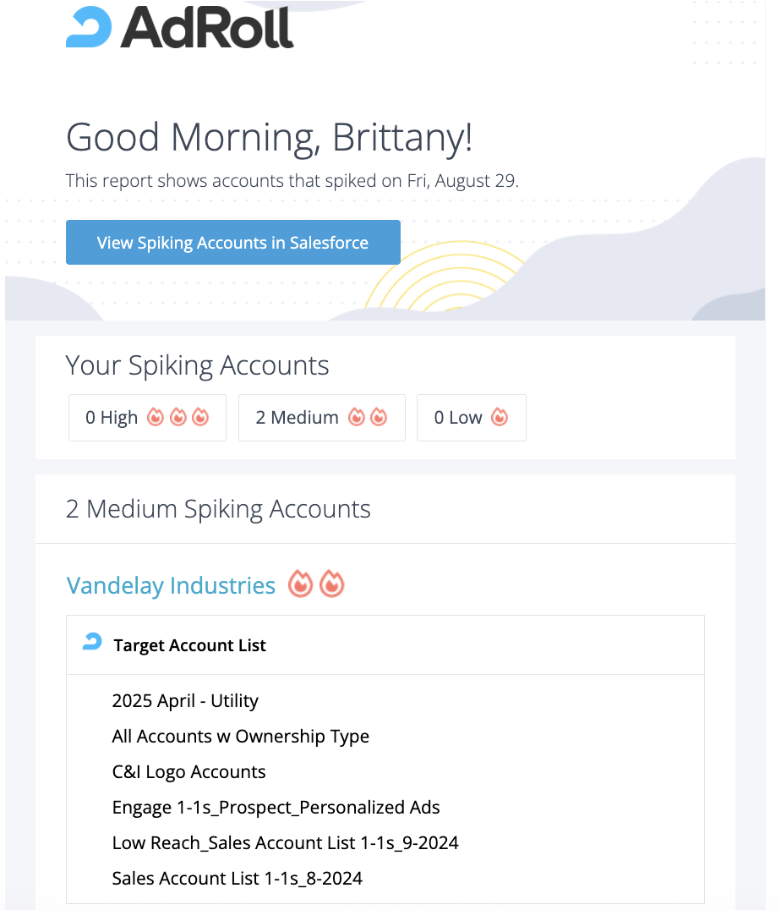This screenshot has height=910, width=781.
Task: Click the single flame Low icon
Action: point(500,417)
